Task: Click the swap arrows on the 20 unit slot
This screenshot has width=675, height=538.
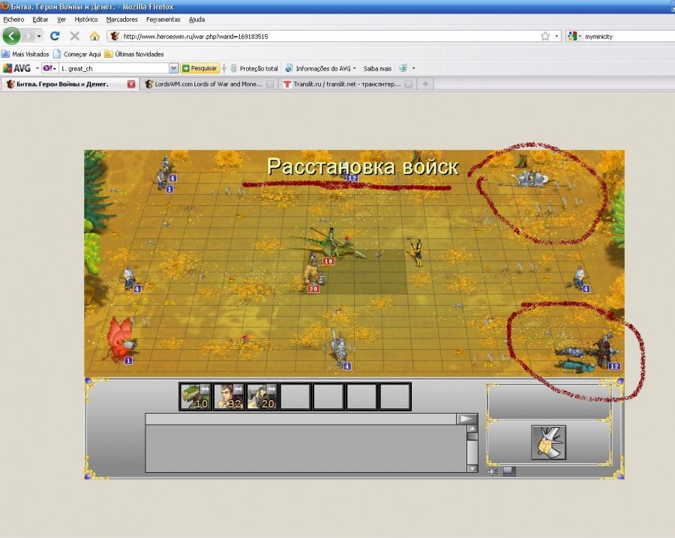Action: pyautogui.click(x=271, y=388)
